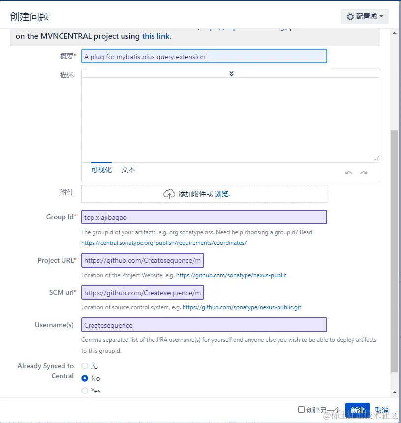Select the 无 radio option
This screenshot has height=423, width=401.
click(85, 366)
